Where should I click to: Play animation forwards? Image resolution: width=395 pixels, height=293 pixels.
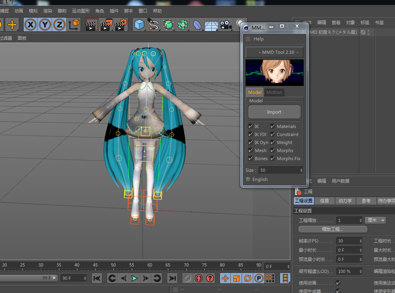coord(135,278)
